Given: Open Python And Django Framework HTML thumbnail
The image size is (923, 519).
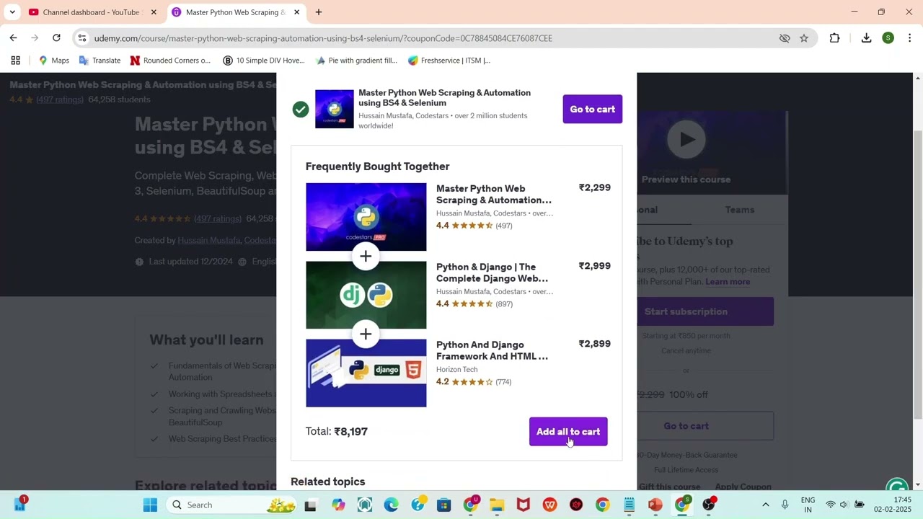Looking at the screenshot, I should (366, 373).
